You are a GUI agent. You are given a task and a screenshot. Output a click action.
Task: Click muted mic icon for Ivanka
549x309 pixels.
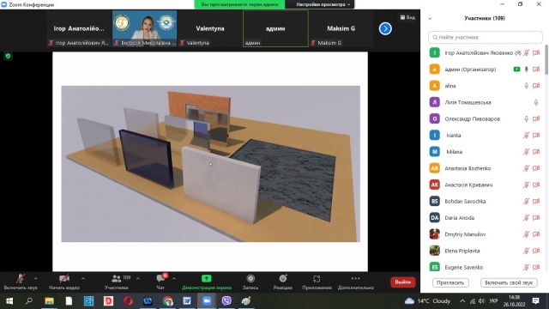click(526, 136)
